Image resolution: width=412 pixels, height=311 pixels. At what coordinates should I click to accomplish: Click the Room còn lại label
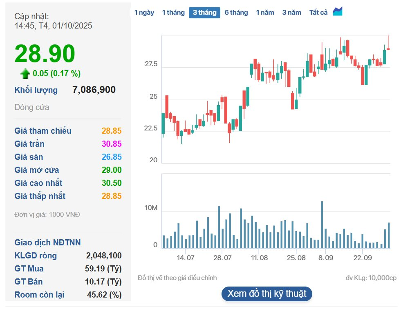(x=39, y=295)
